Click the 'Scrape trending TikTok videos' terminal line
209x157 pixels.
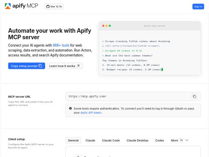pos(136,41)
